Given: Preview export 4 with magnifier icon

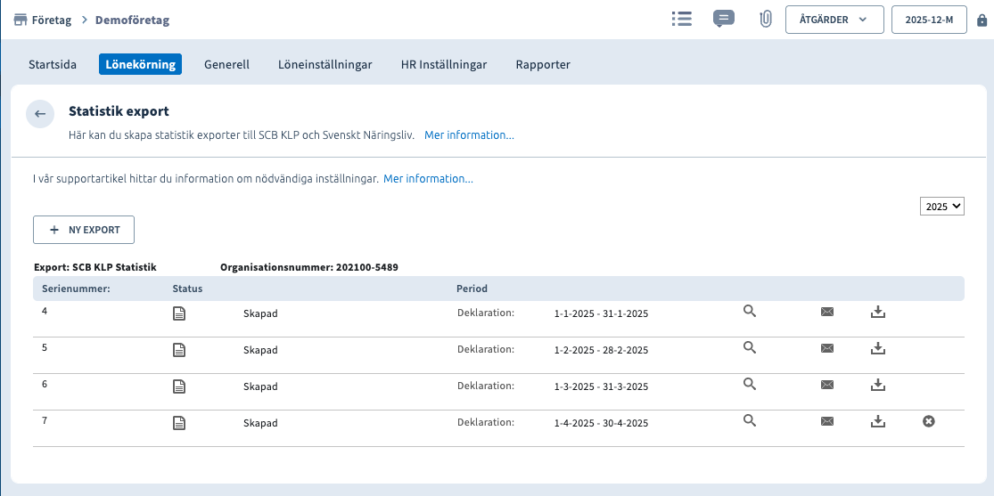Looking at the screenshot, I should pos(750,311).
